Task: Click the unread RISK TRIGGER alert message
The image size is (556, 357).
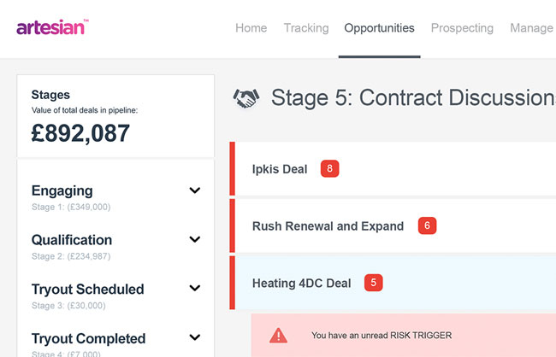Action: point(381,336)
